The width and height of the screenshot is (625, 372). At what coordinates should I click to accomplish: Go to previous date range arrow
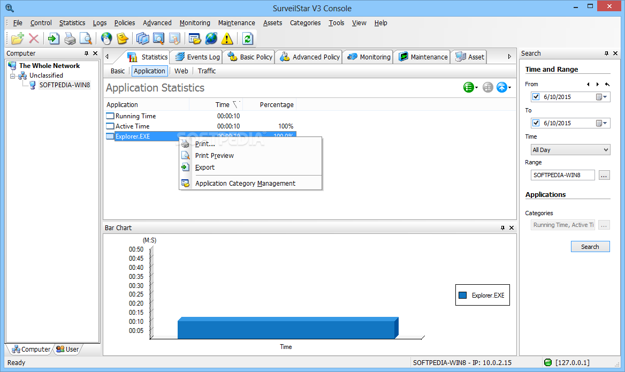pos(588,84)
